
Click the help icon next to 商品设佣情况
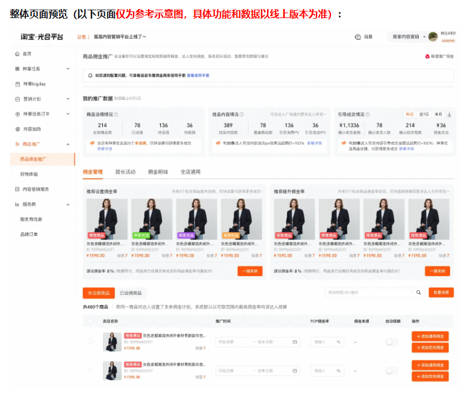[x=116, y=114]
